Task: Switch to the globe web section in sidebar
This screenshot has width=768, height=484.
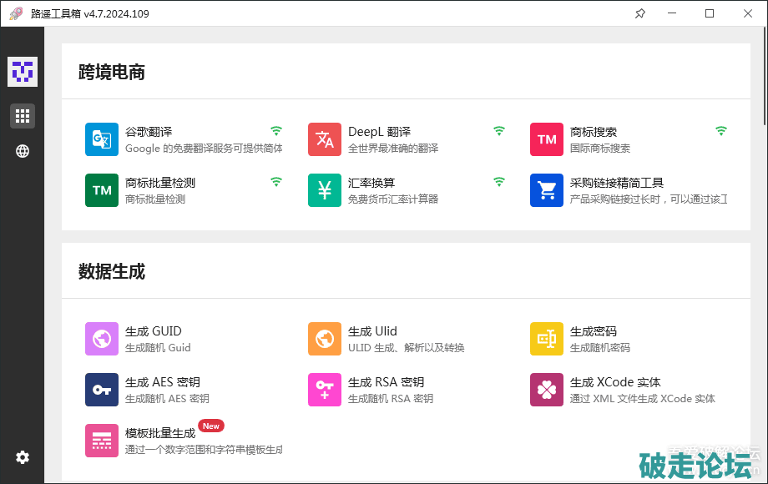Action: [23, 151]
